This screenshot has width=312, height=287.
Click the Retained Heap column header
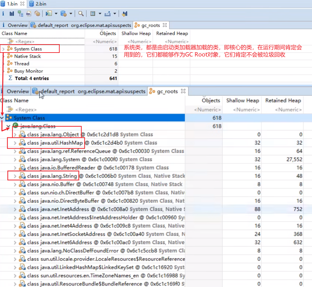[x=172, y=34]
